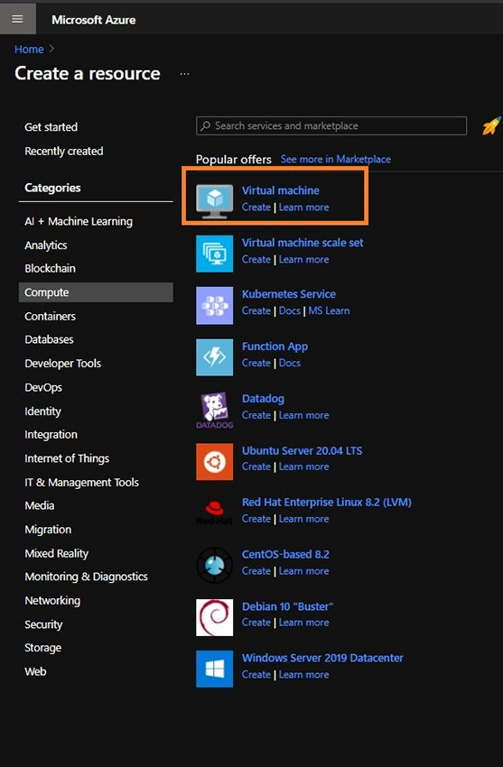Click MS Learn under Kubernetes Service
Viewport: 503px width, 767px height.
pyautogui.click(x=329, y=311)
